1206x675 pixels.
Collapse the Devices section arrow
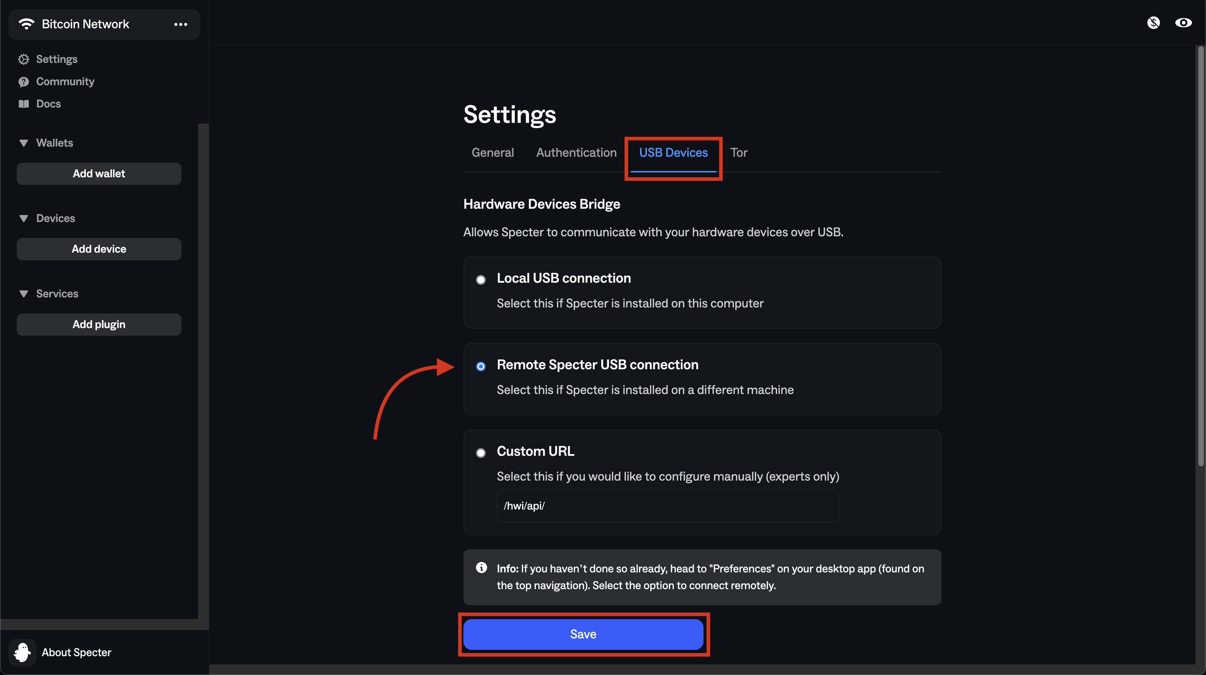coord(23,218)
